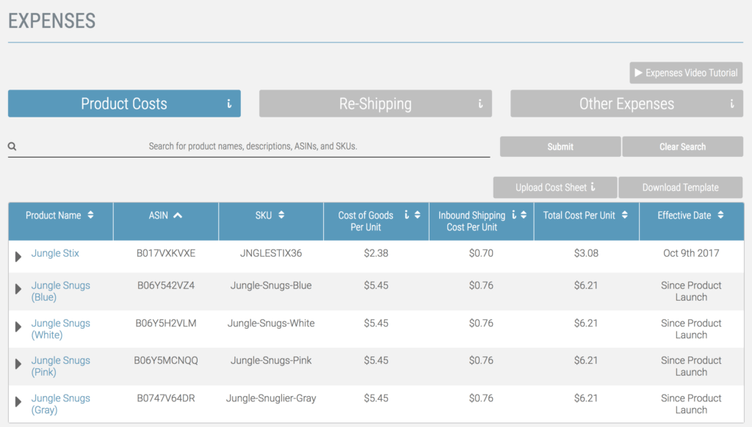Sort by Effective Date column

pyautogui.click(x=720, y=215)
